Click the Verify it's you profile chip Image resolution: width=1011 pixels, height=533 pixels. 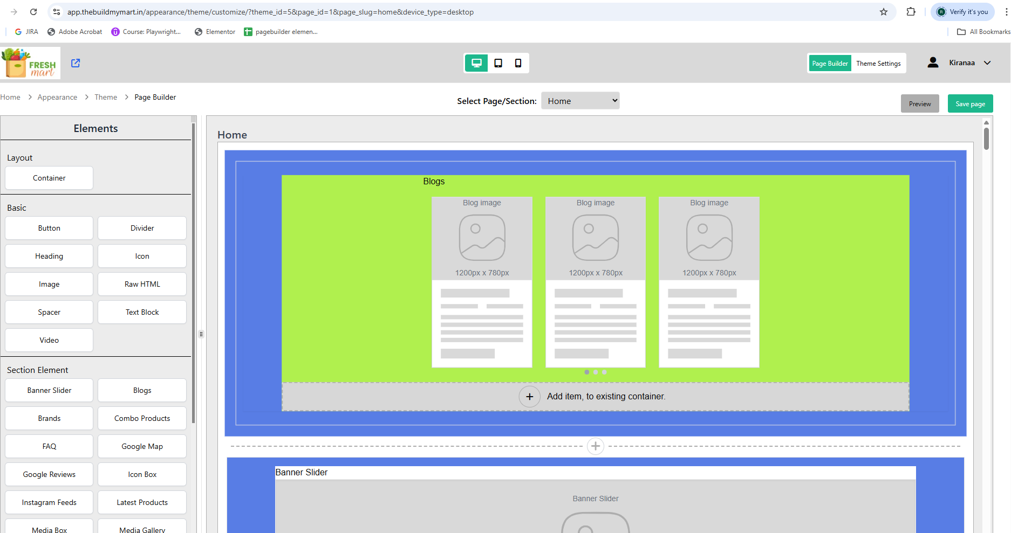click(x=963, y=12)
